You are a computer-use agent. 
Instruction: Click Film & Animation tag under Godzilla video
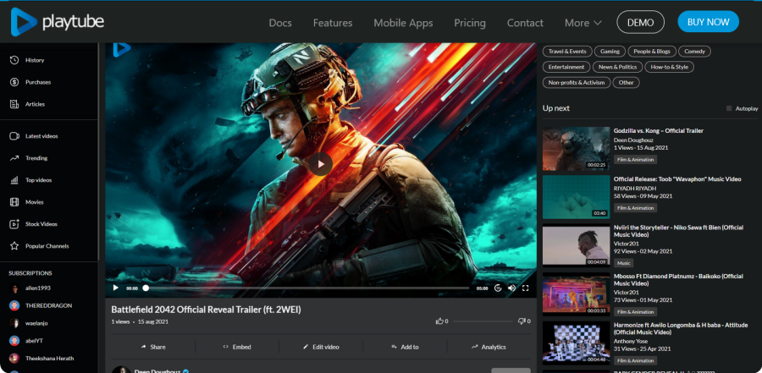(x=635, y=159)
